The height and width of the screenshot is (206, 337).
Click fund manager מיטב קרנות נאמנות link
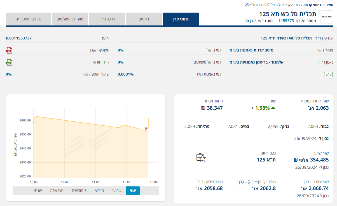point(252,50)
